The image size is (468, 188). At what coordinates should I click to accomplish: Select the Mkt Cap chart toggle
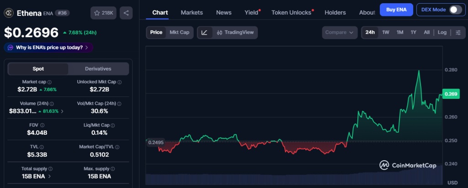click(x=179, y=32)
